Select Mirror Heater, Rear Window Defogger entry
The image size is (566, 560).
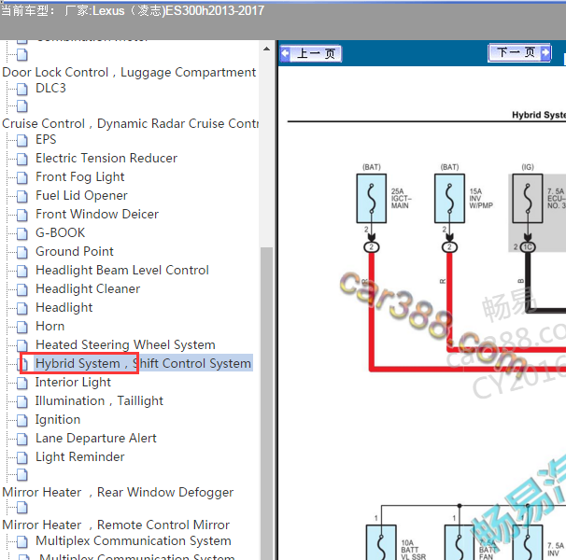pyautogui.click(x=118, y=492)
